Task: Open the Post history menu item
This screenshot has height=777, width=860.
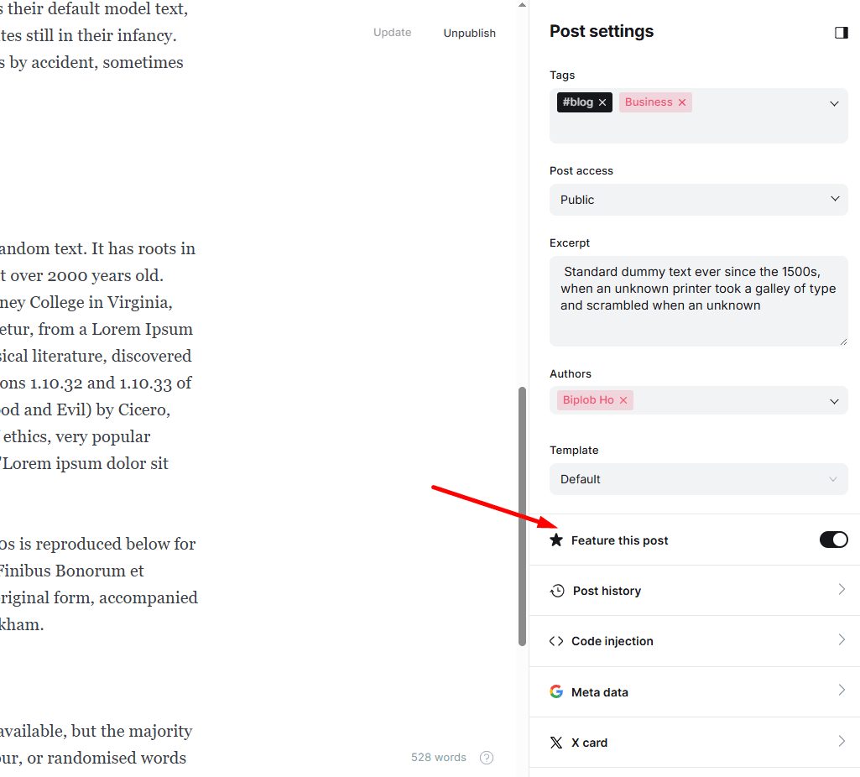Action: click(696, 591)
